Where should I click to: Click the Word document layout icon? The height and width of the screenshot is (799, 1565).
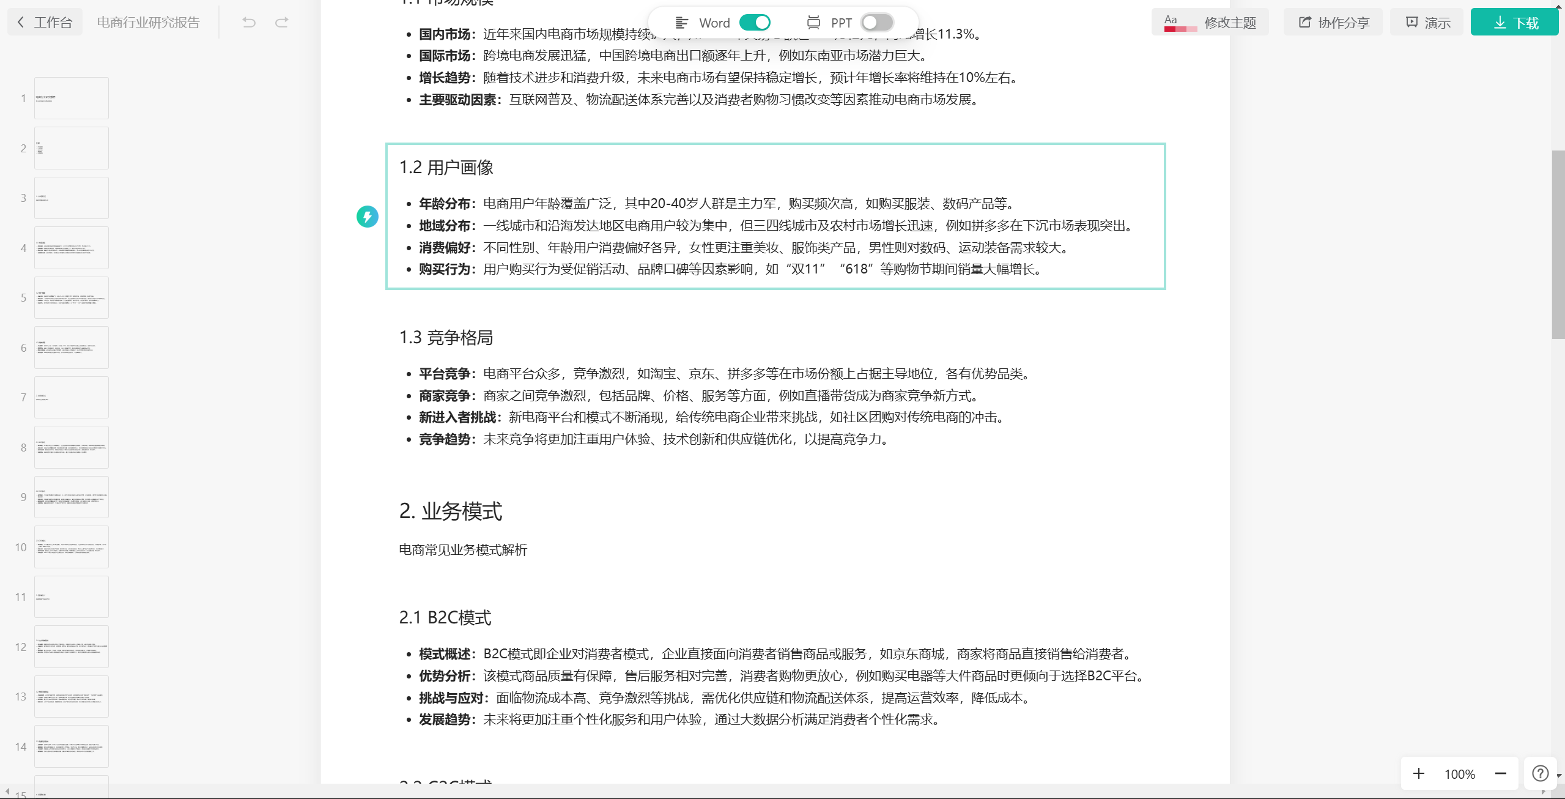681,23
